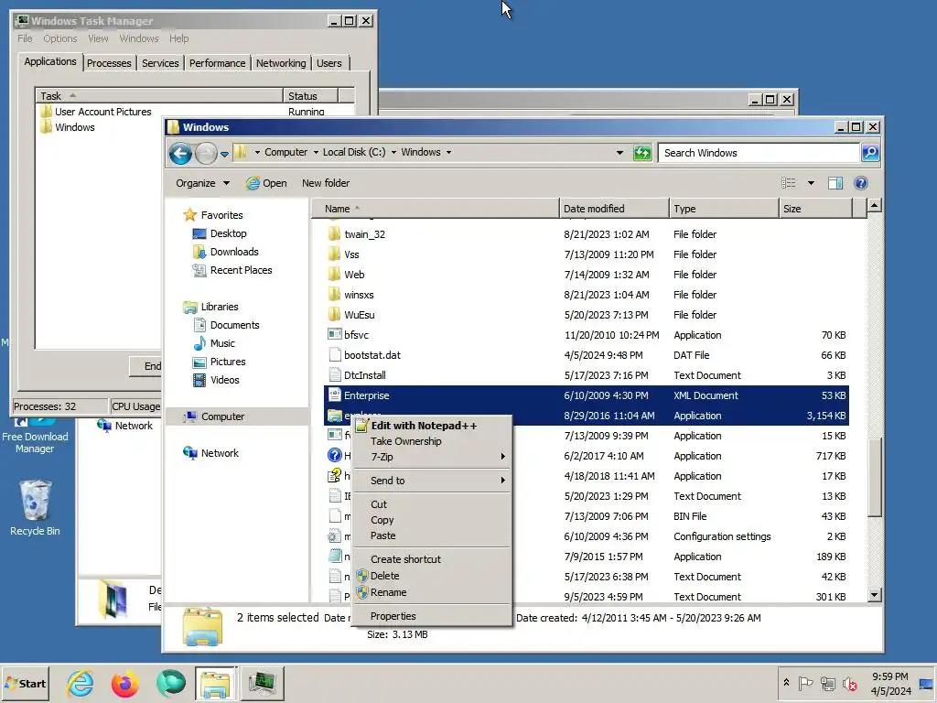Open Recent Places in the navigation pane

[241, 270]
